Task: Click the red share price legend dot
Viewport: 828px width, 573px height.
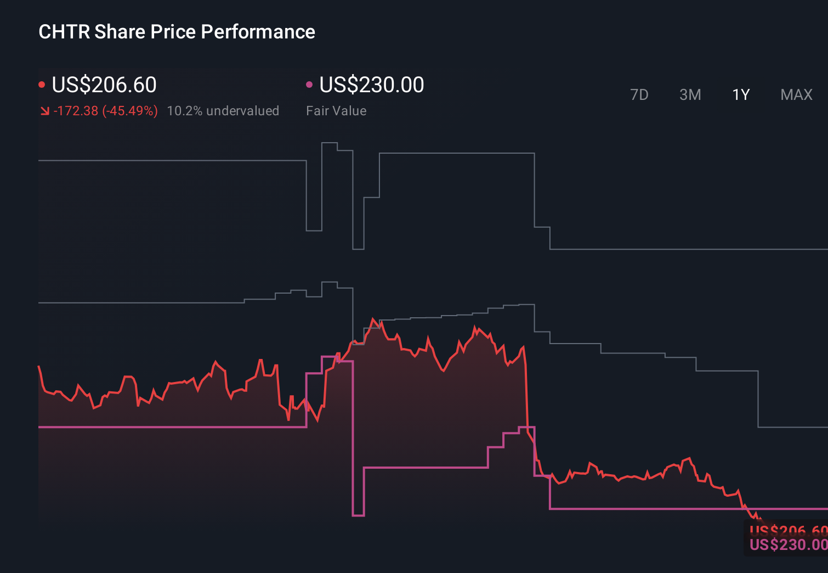Action: (42, 83)
